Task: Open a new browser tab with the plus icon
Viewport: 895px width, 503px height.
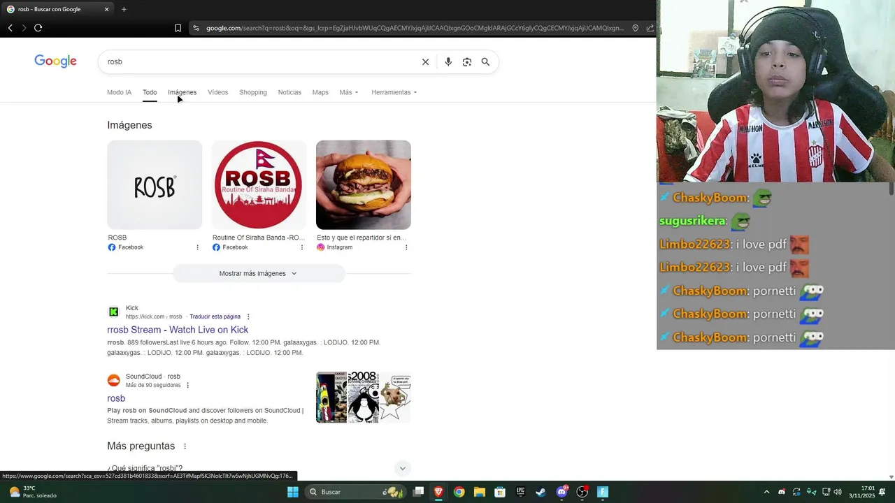Action: point(124,9)
